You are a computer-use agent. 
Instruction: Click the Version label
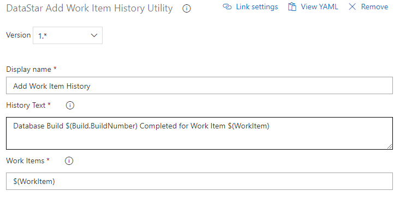click(x=19, y=35)
